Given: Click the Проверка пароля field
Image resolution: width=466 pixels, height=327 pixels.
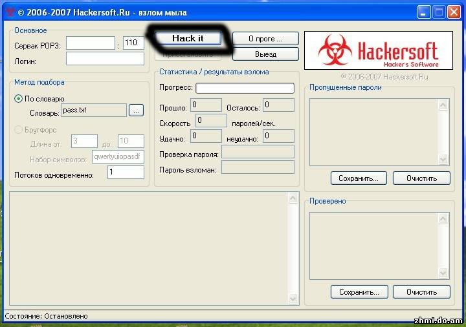Looking at the screenshot, I should tap(258, 152).
